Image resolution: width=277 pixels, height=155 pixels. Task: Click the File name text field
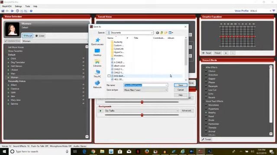tap(144, 85)
